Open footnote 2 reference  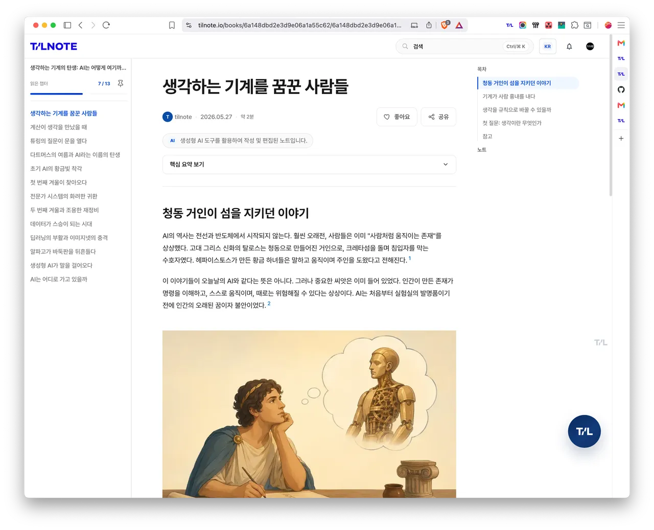[269, 303]
